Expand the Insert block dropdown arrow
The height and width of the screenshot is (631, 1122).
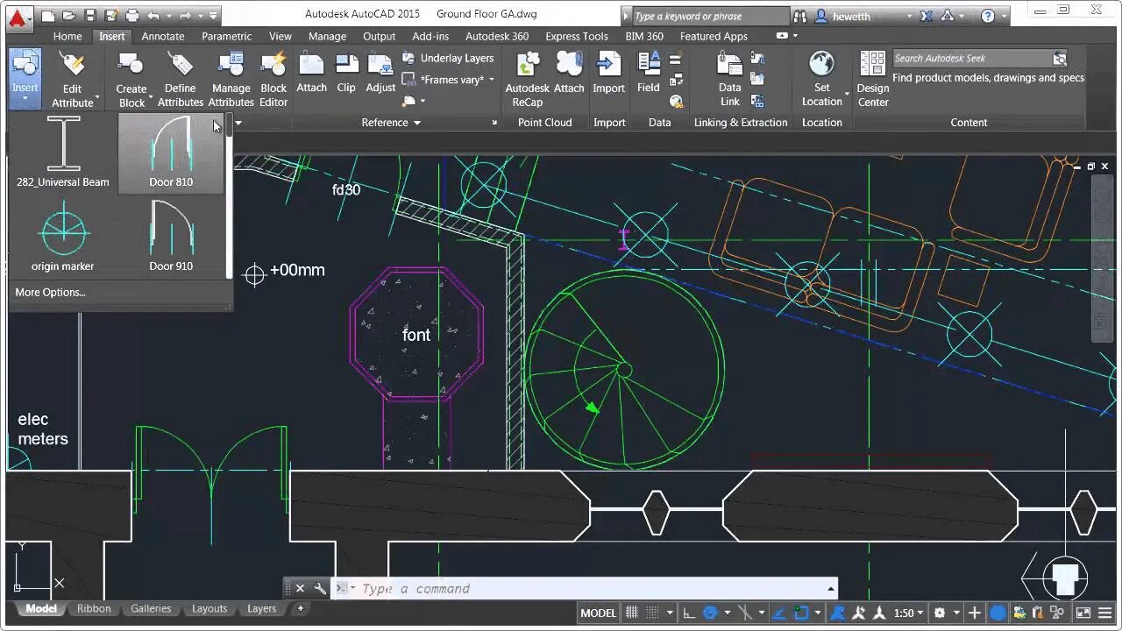(x=25, y=99)
